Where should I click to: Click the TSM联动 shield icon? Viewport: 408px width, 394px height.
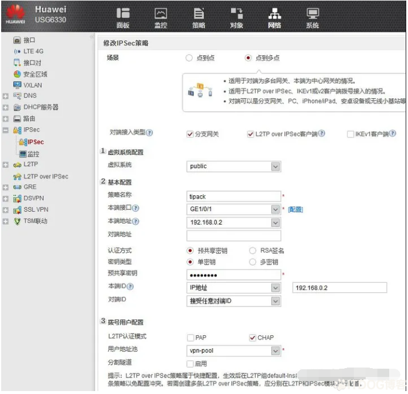[x=17, y=221]
